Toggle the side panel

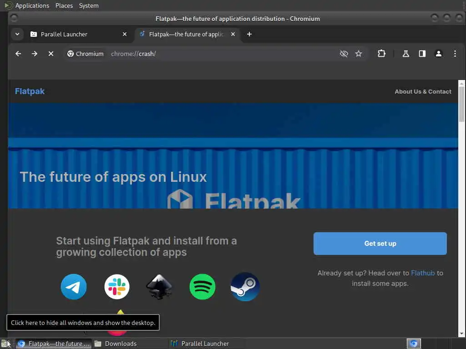422,54
